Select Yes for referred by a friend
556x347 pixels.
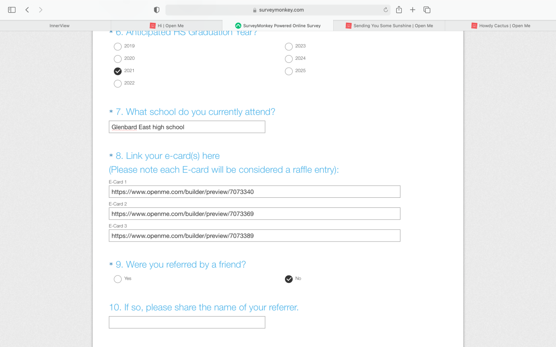pyautogui.click(x=118, y=279)
